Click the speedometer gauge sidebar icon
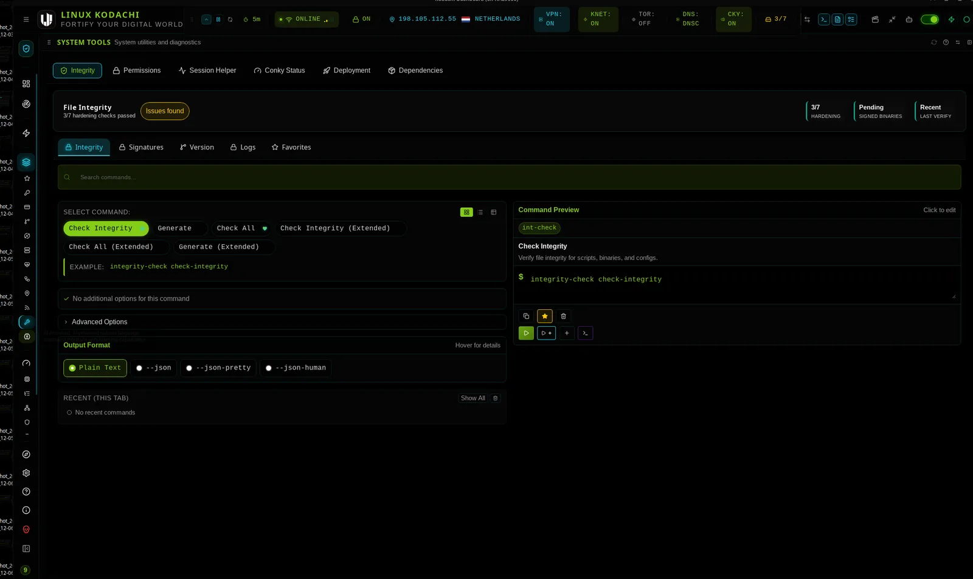The image size is (973, 579). [x=26, y=363]
